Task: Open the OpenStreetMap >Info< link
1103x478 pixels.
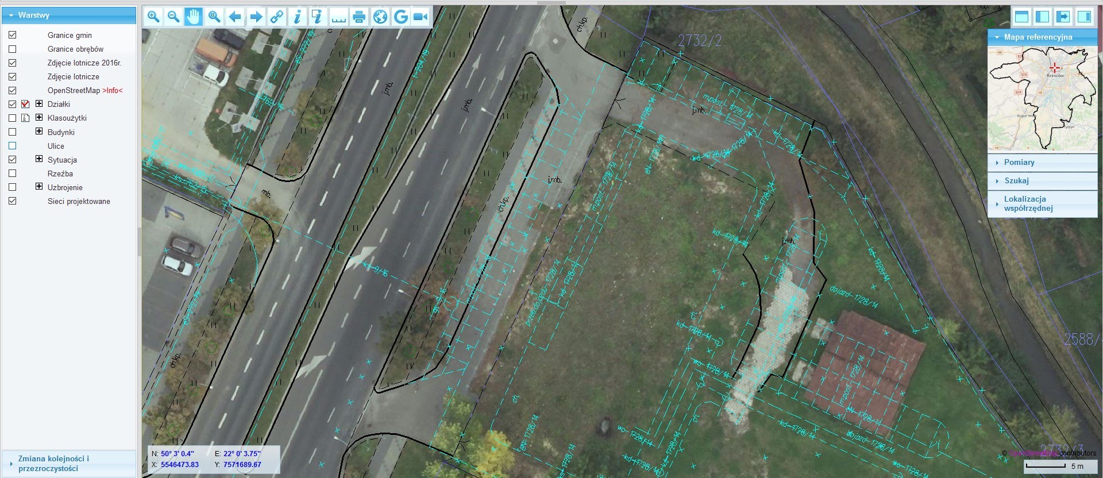Action: pyautogui.click(x=113, y=91)
